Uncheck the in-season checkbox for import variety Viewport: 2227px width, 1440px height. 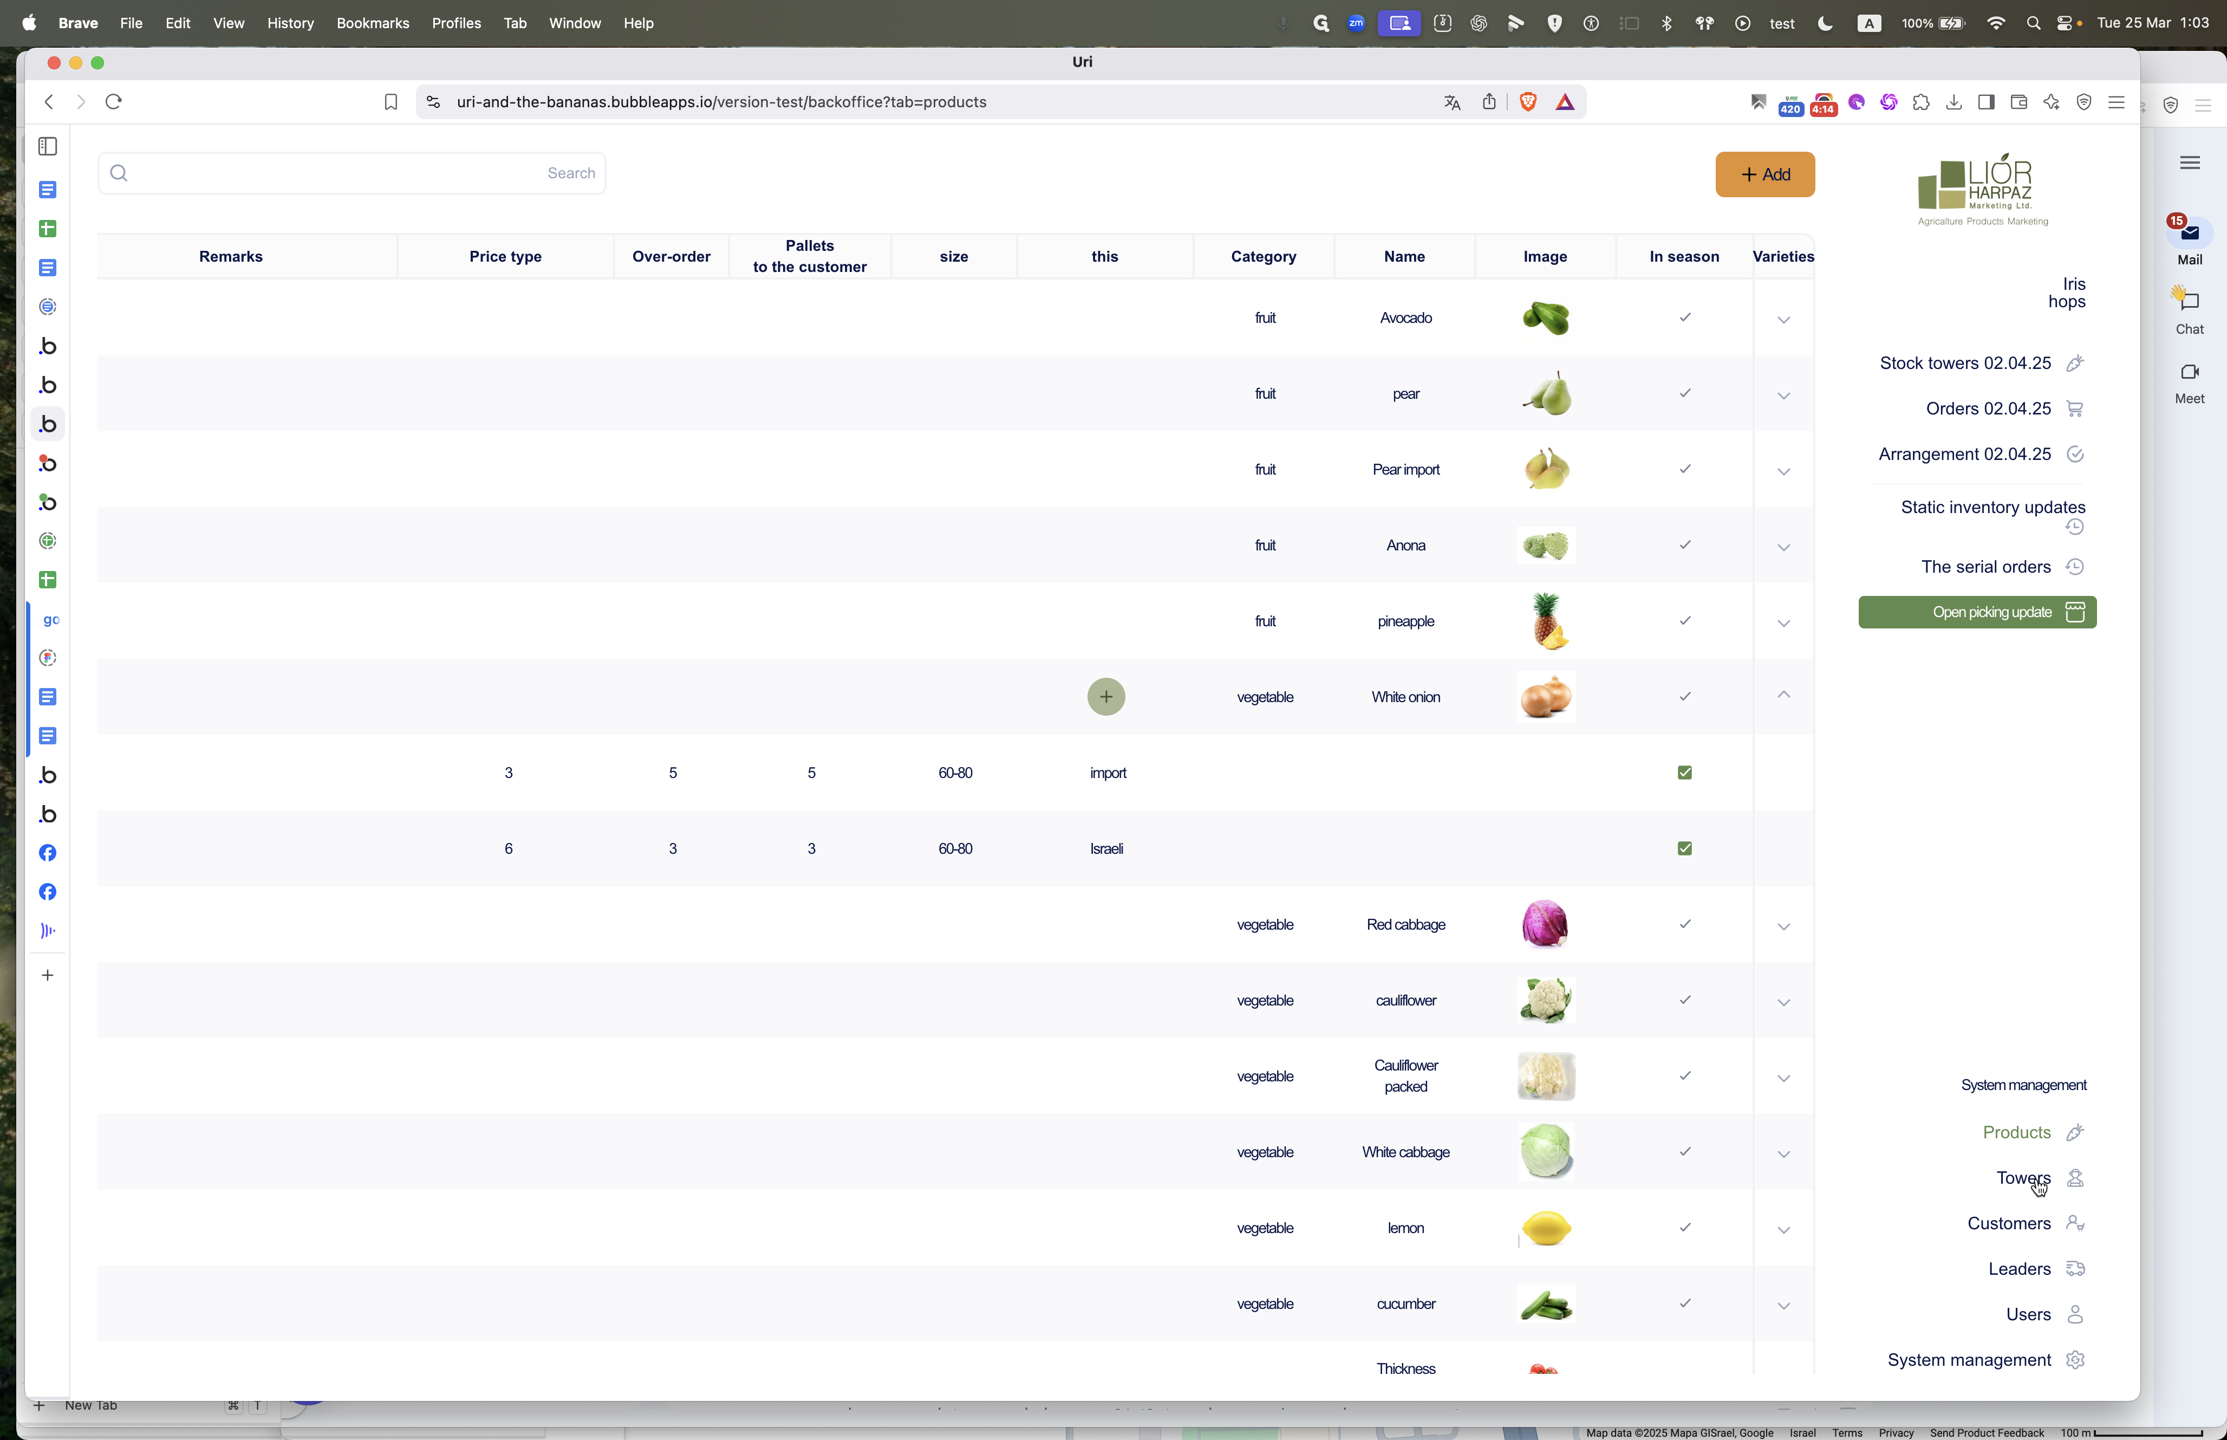[x=1684, y=773]
